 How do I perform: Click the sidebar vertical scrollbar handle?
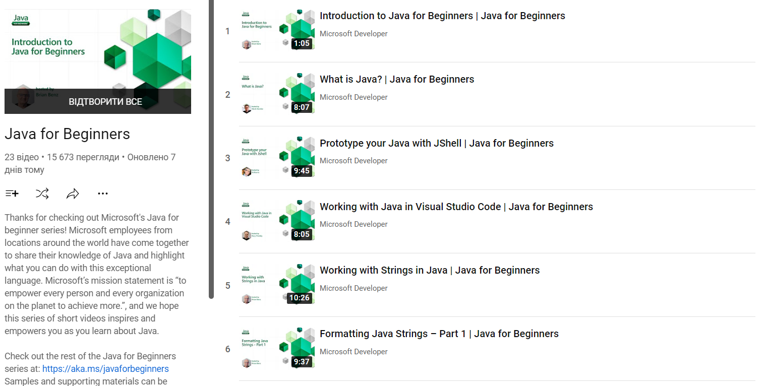211,149
